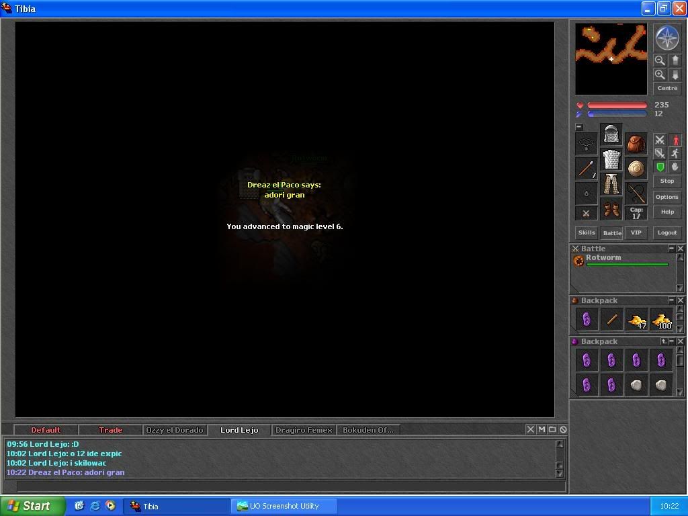Click the M button in the chat bar
688x516 pixels.
[x=542, y=429]
